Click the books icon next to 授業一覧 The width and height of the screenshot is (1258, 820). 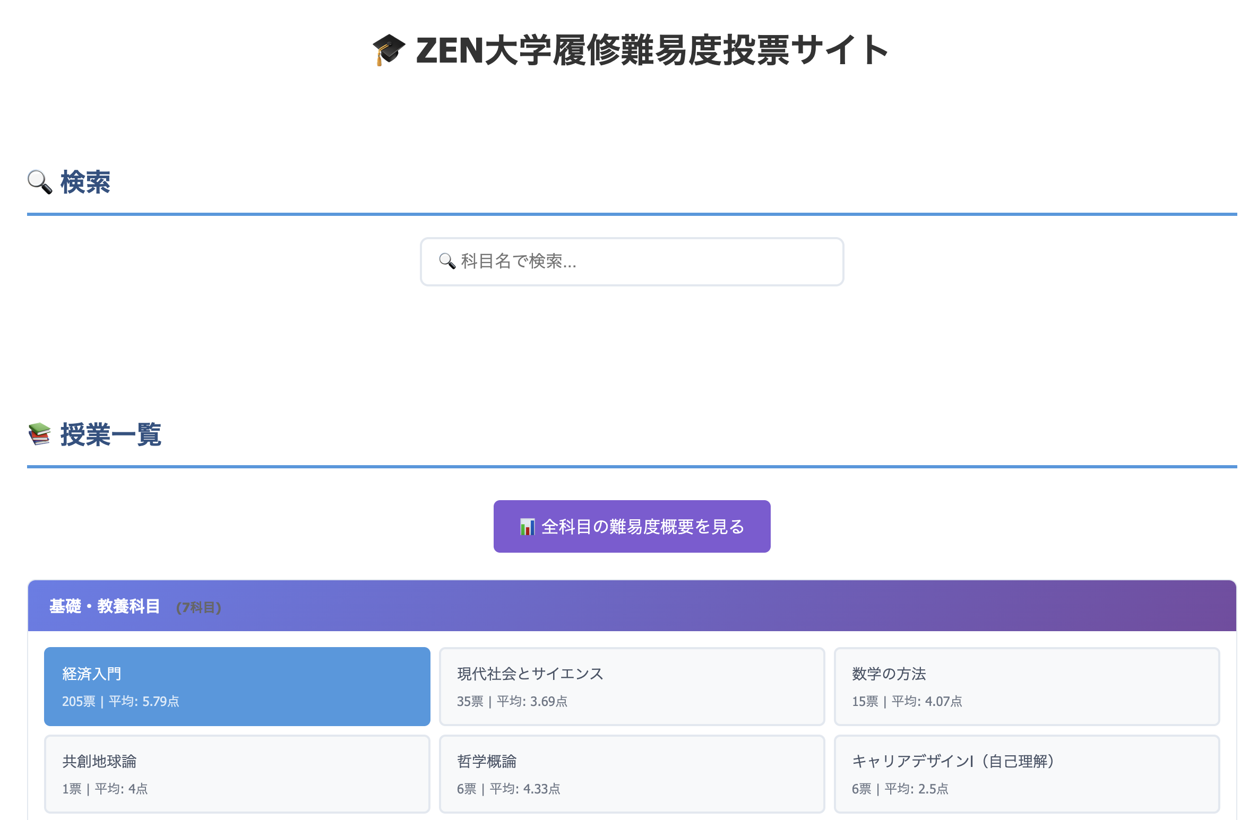(x=39, y=434)
